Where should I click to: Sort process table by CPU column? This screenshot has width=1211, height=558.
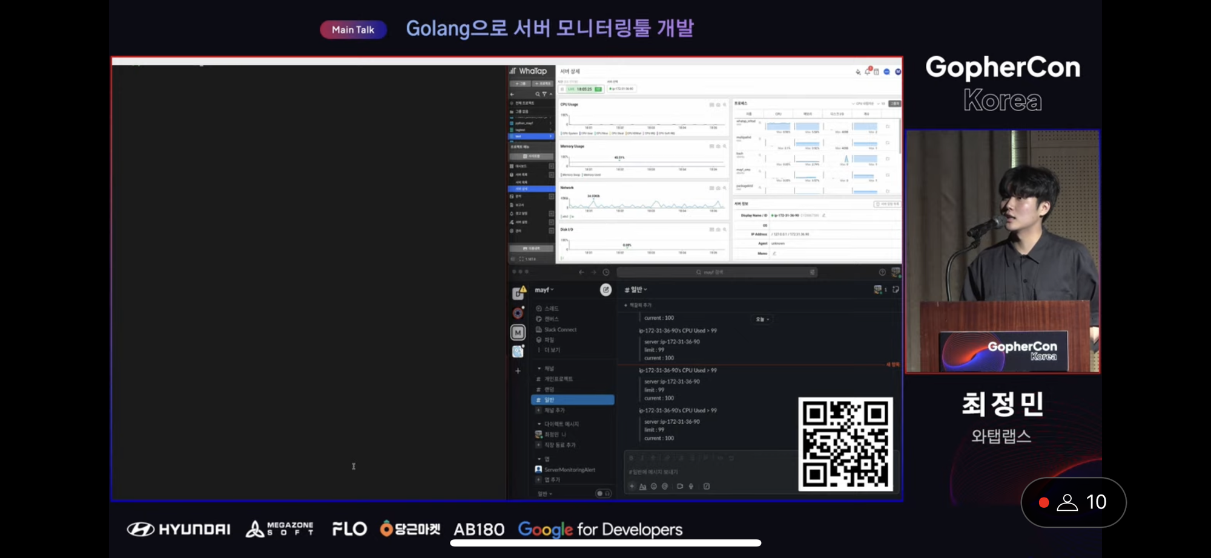click(778, 114)
